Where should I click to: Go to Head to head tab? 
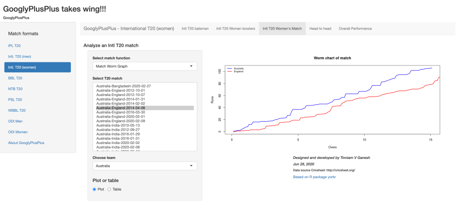(x=320, y=29)
